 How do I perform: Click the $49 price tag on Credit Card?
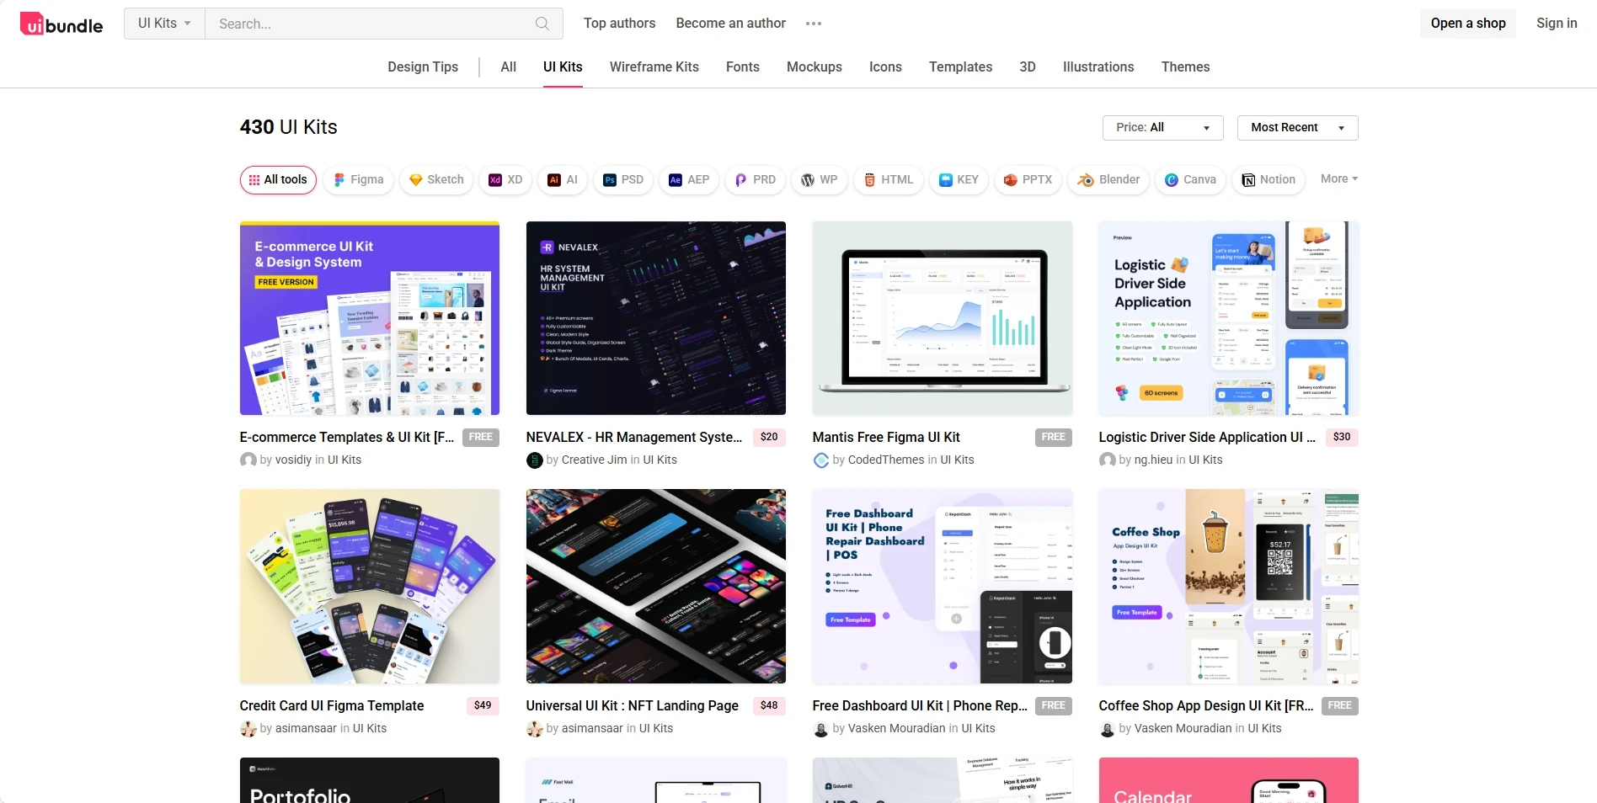point(483,706)
